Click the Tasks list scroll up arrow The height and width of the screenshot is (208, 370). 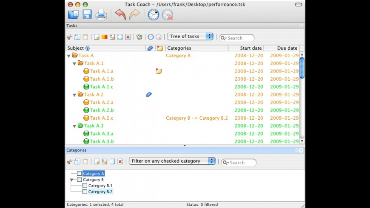pyautogui.click(x=302, y=54)
